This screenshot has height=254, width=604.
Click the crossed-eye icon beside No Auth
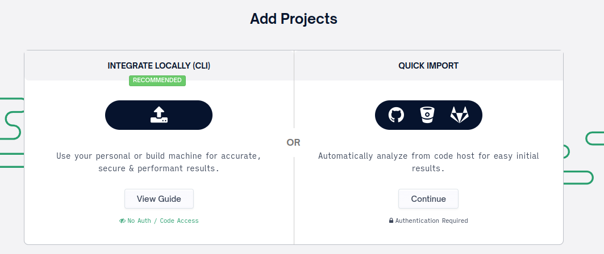[x=122, y=221]
